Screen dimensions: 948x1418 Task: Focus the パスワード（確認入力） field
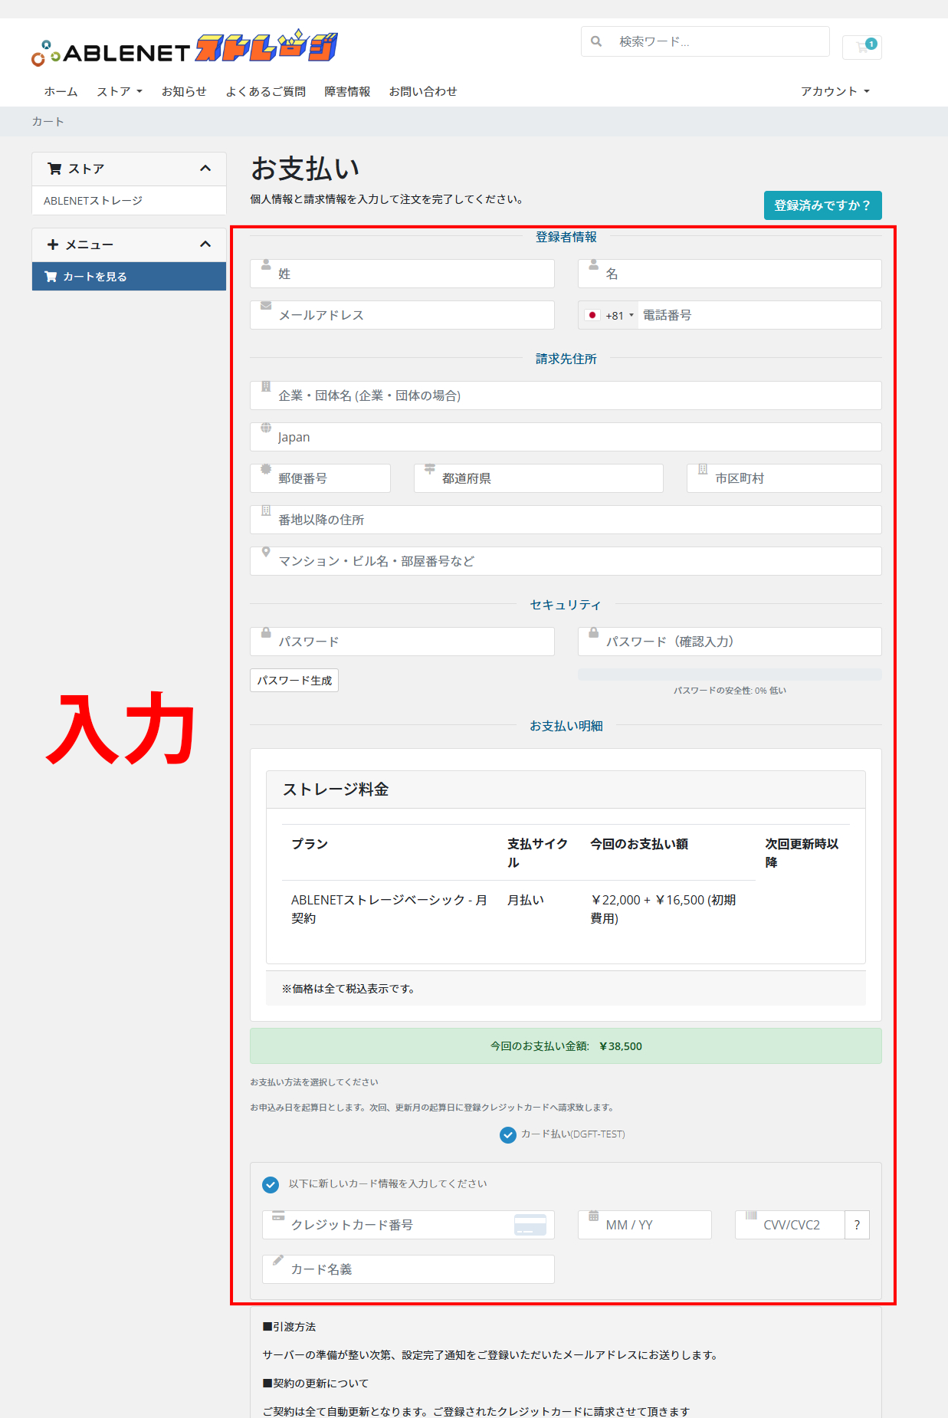(x=730, y=642)
